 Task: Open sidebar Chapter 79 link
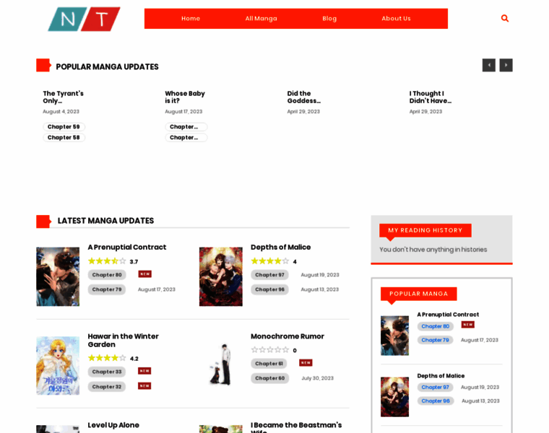(435, 340)
